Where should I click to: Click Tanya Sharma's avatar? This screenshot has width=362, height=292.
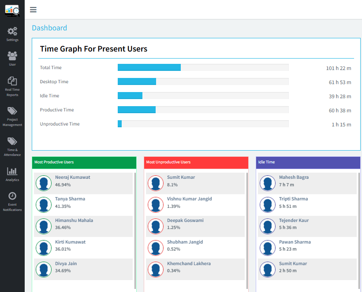[x=44, y=205]
